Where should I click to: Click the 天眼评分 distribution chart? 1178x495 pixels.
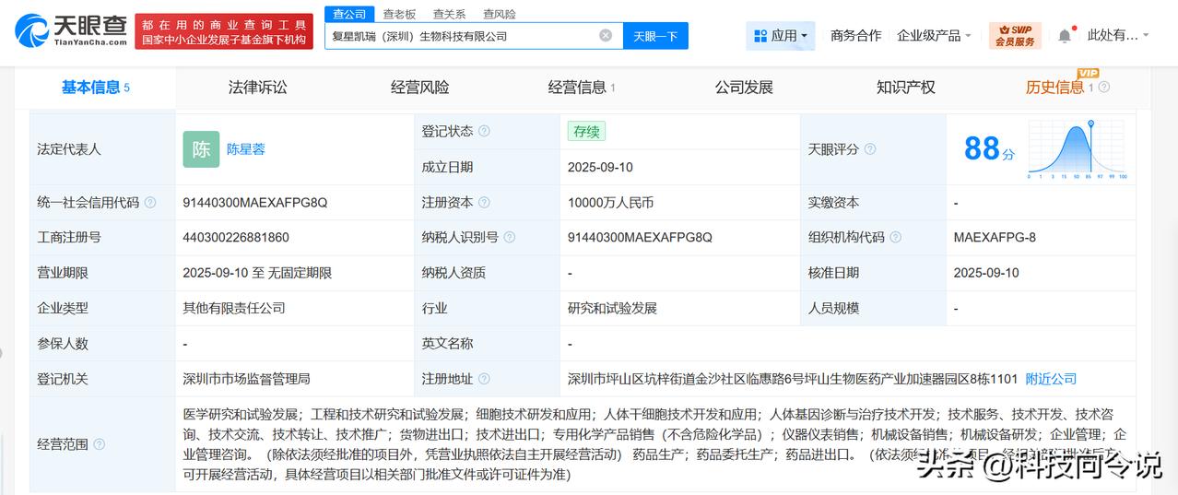pyautogui.click(x=1078, y=149)
